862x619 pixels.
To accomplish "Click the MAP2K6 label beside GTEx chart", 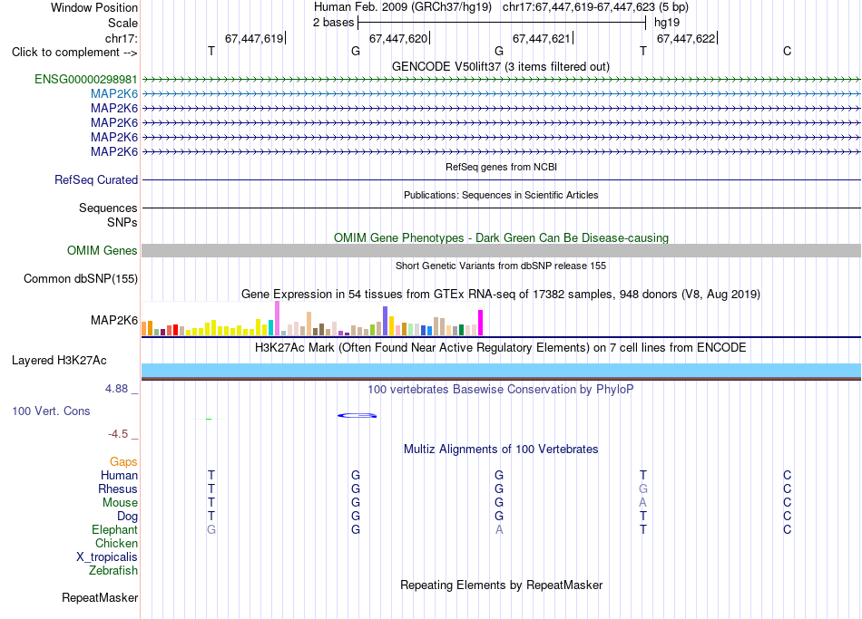I will pyautogui.click(x=114, y=320).
